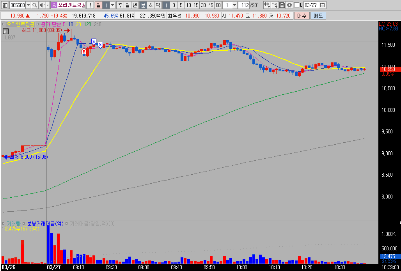Viewport: 401px width, 271px height.
Task: Click the LC:23.03 indicator text
Action: point(388,23)
